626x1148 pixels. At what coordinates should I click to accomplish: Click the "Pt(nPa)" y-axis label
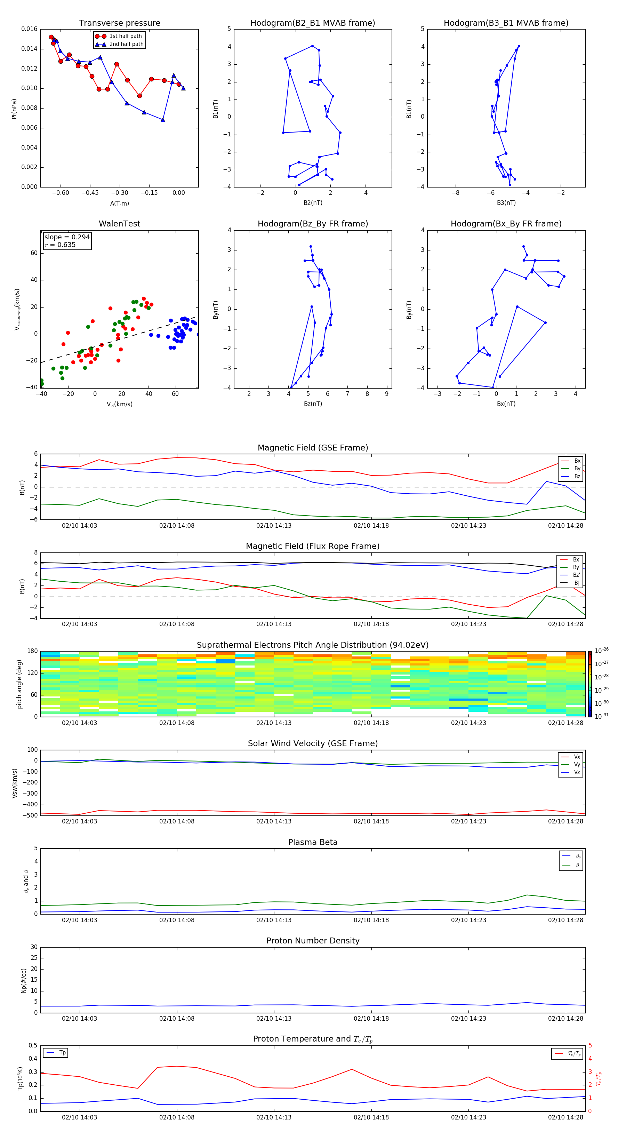(x=14, y=109)
